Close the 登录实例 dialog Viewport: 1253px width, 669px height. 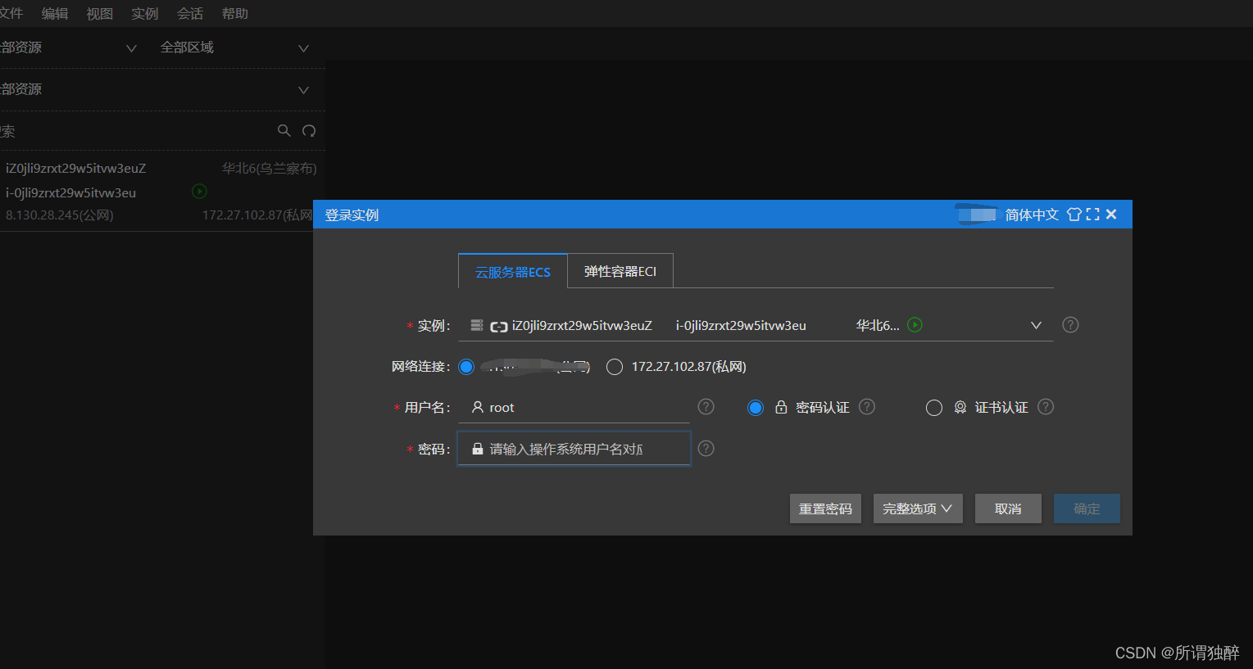point(1111,215)
